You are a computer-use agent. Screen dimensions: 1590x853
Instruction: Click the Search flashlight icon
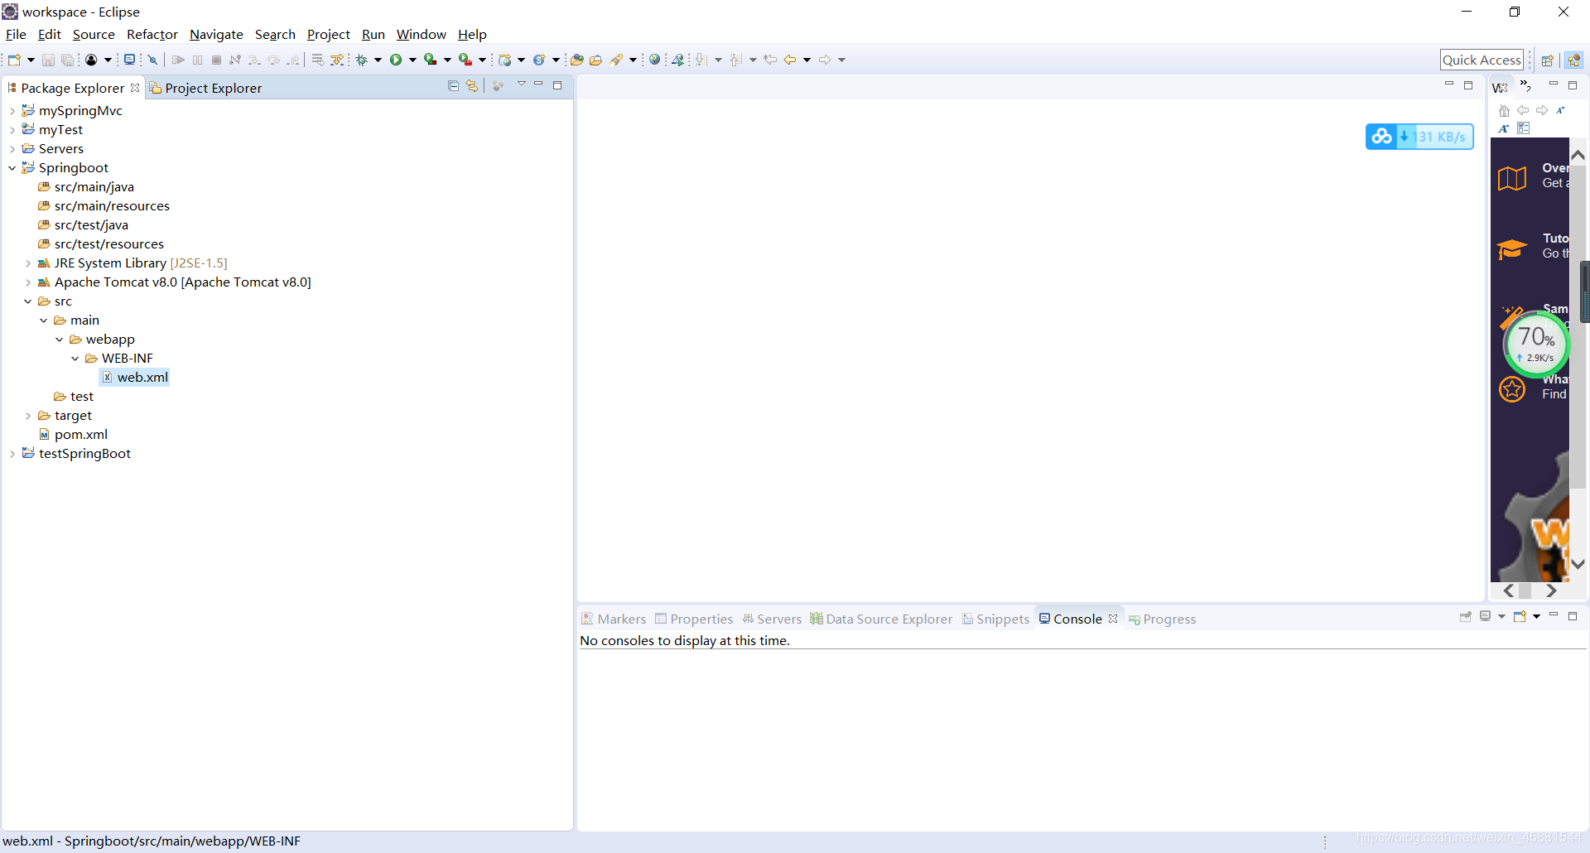pyautogui.click(x=617, y=60)
